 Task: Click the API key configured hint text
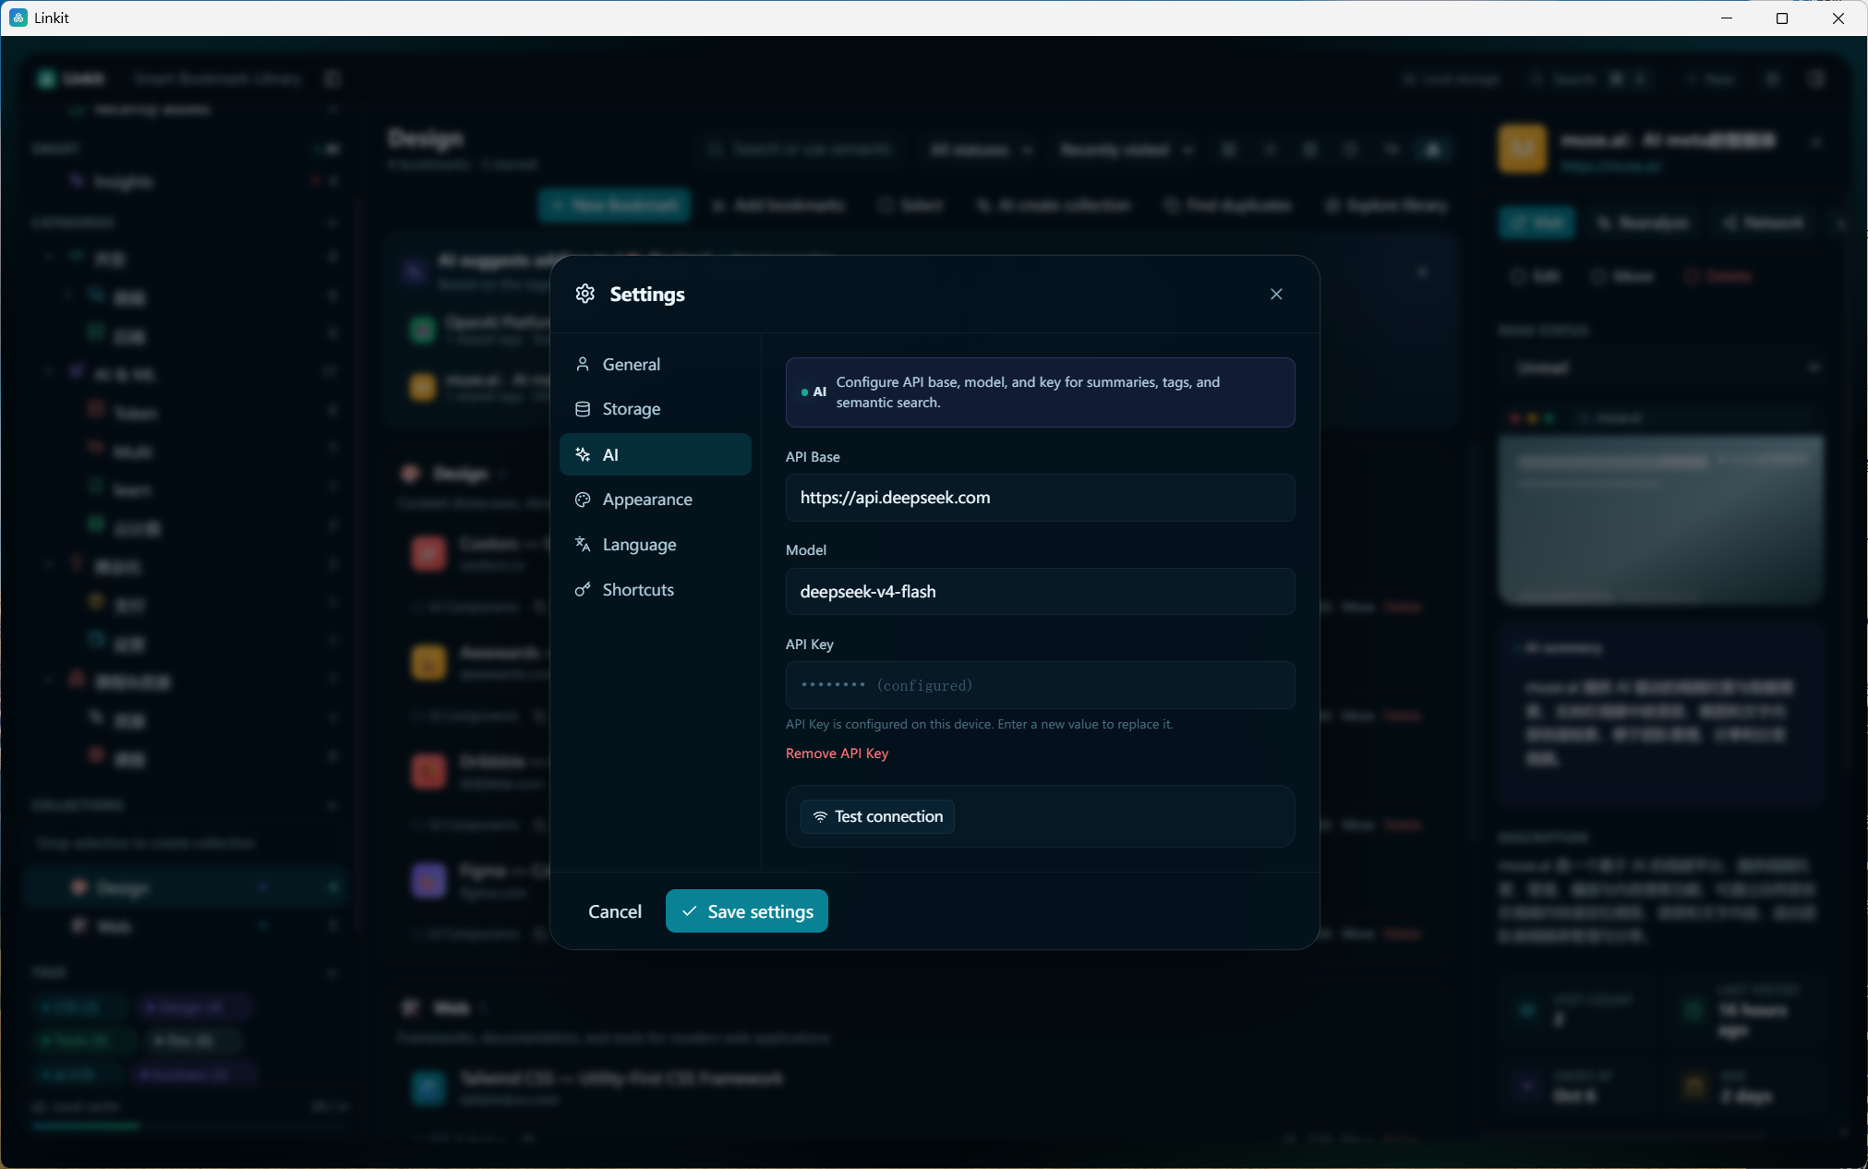[979, 724]
